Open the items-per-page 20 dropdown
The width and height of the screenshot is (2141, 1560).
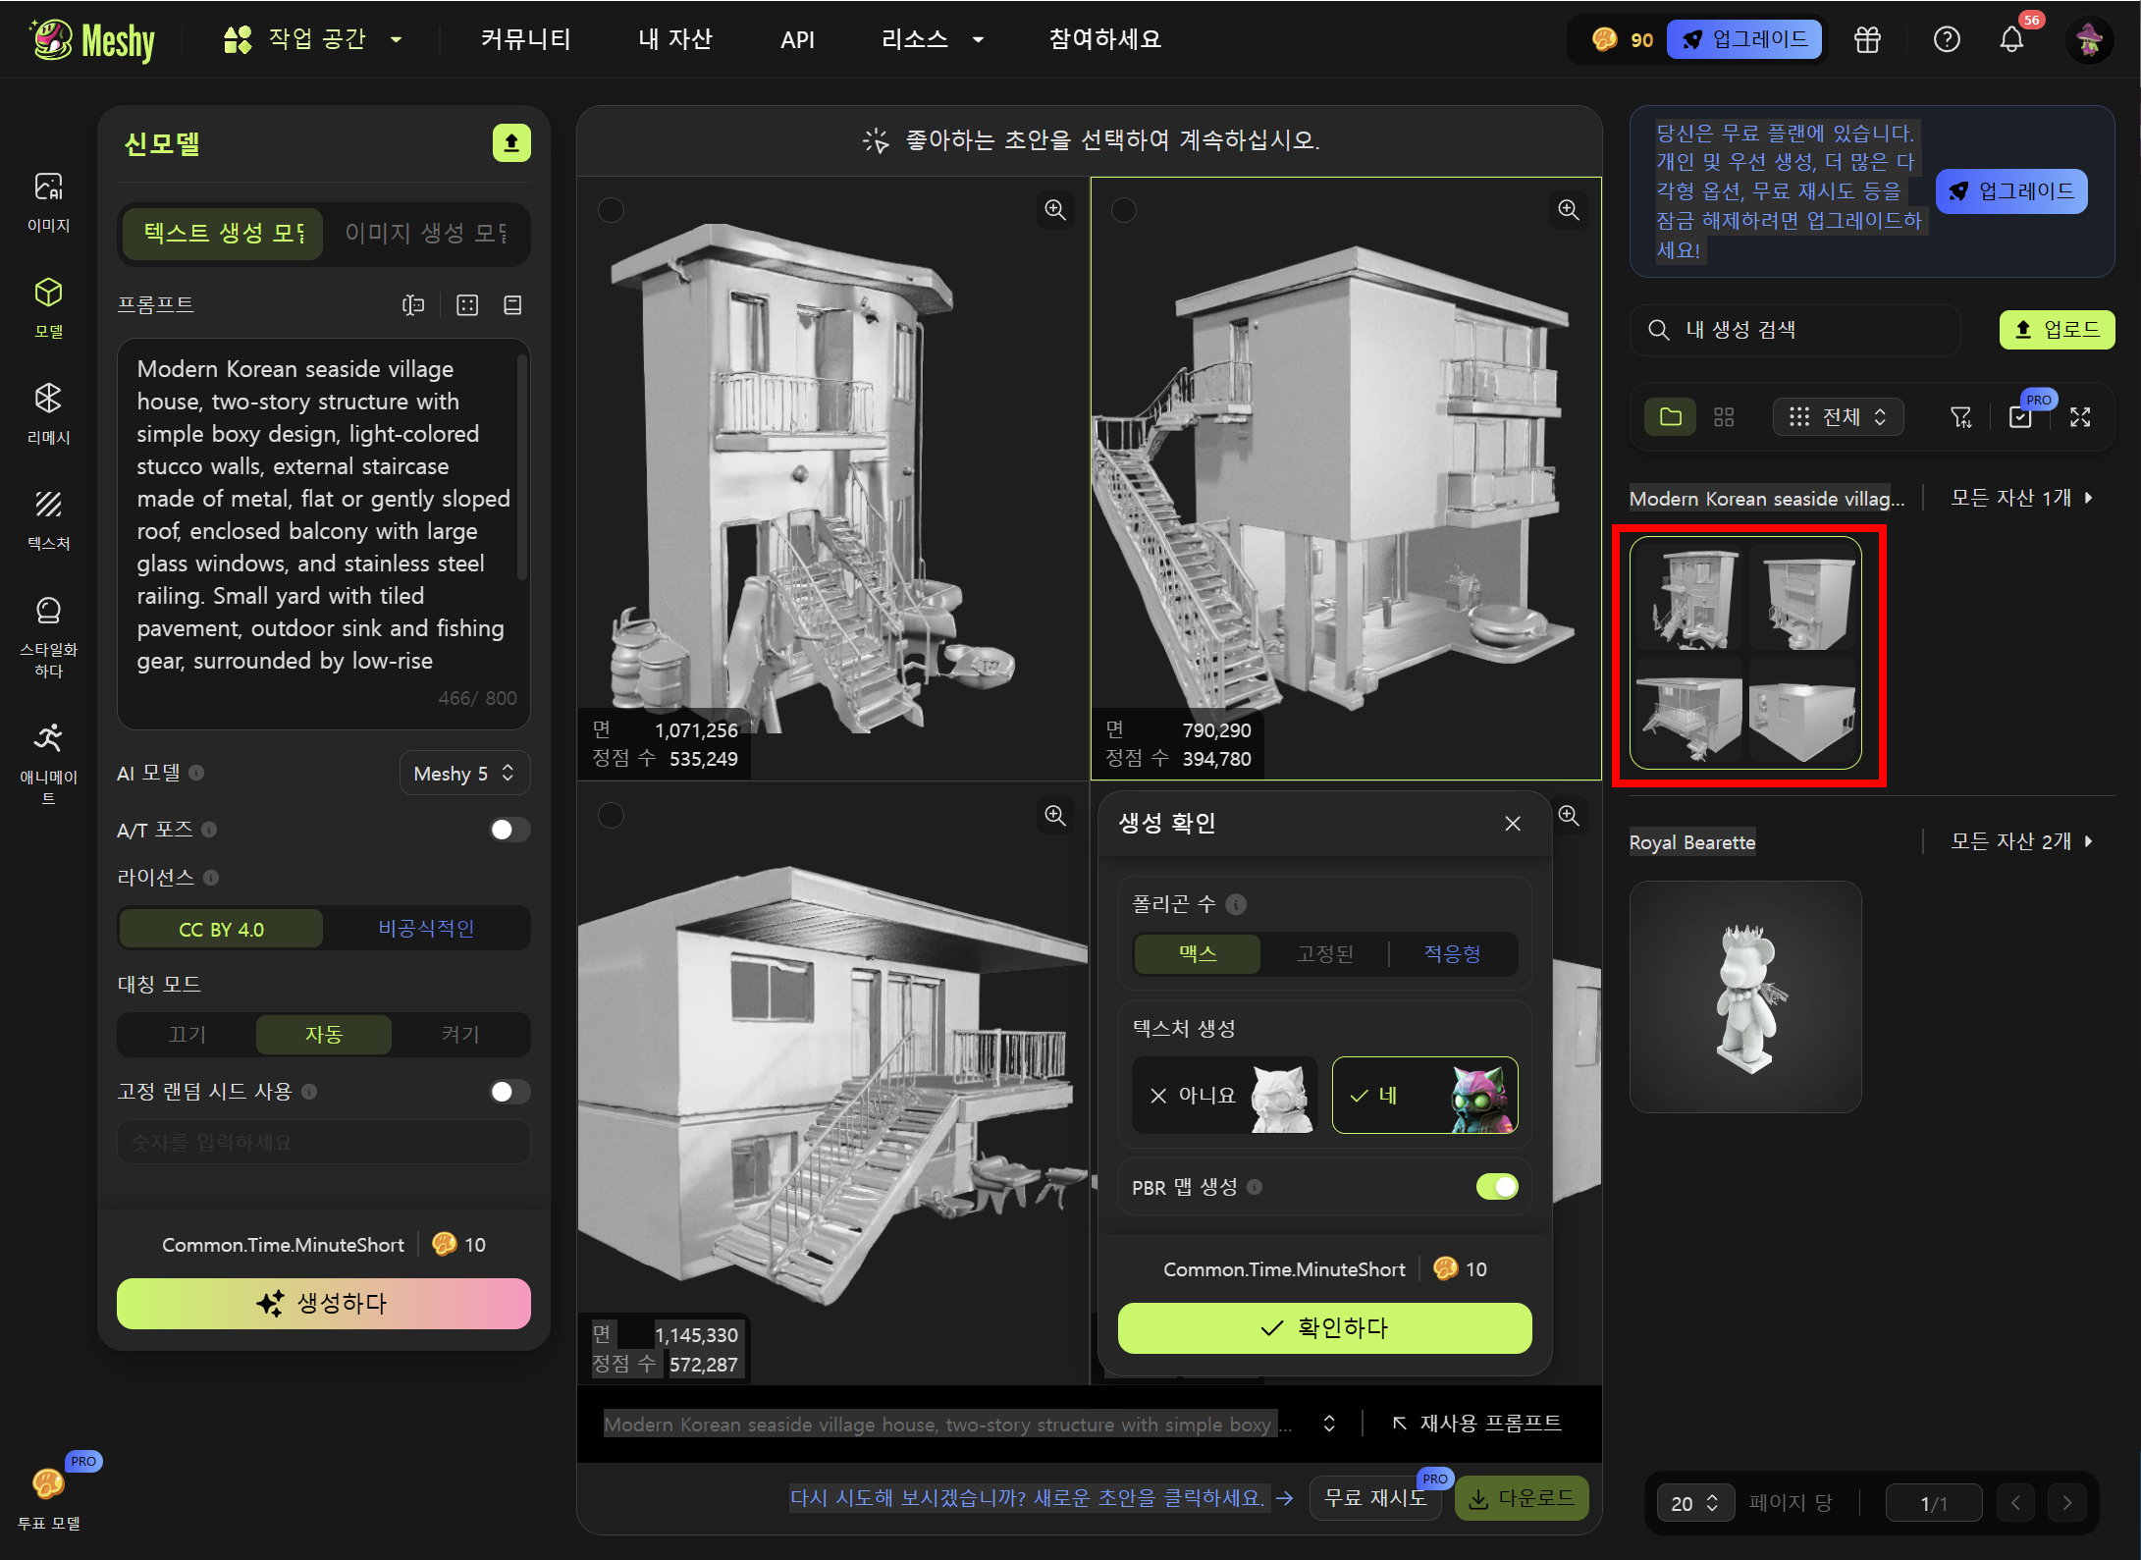click(x=1695, y=1503)
